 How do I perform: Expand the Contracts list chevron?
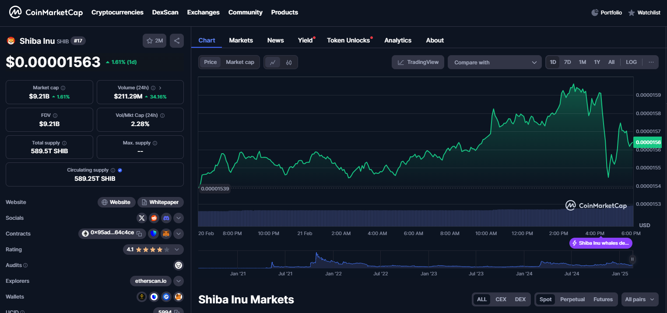click(x=179, y=234)
